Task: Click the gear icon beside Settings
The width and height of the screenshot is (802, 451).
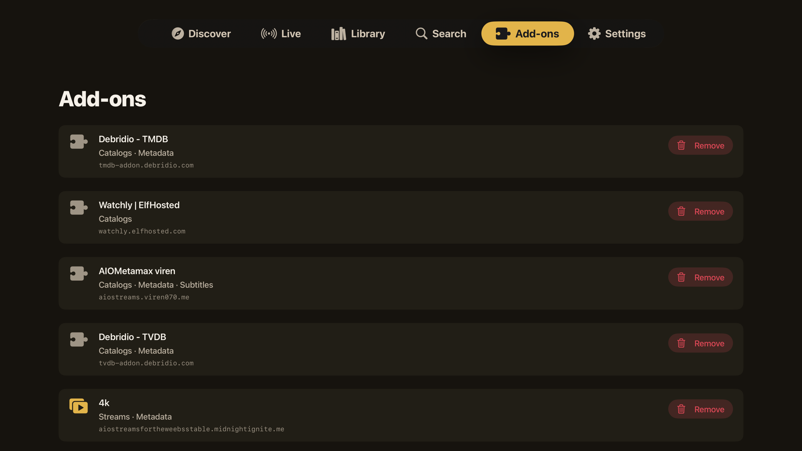Action: (x=594, y=33)
